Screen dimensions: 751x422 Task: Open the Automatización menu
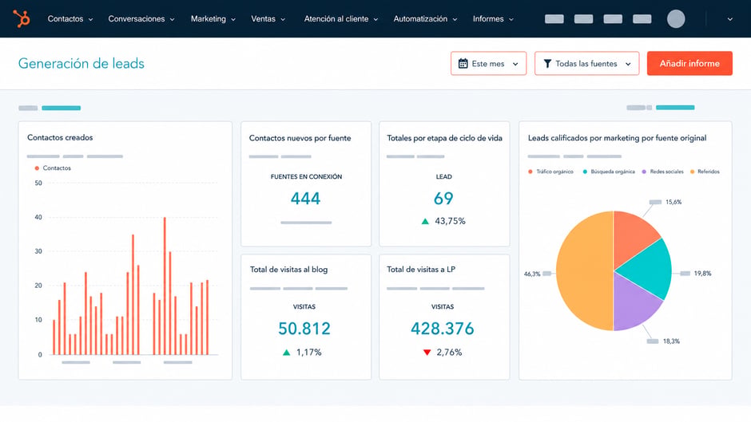tap(425, 18)
